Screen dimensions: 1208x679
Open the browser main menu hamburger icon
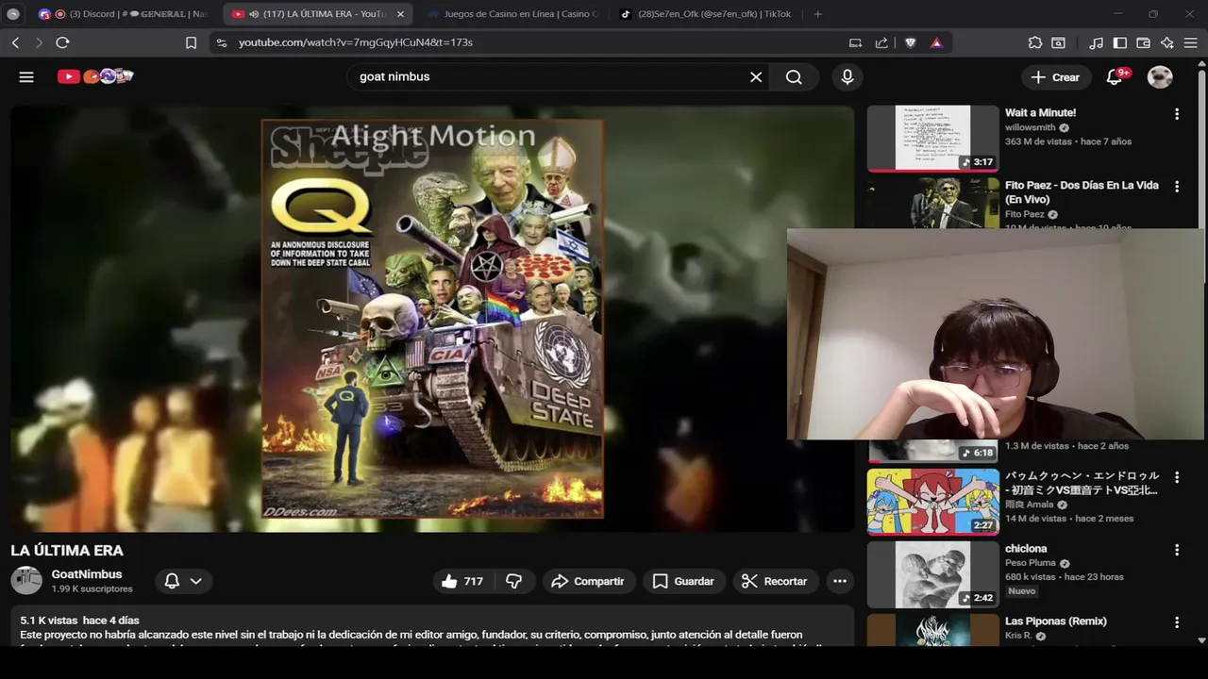click(x=1190, y=42)
